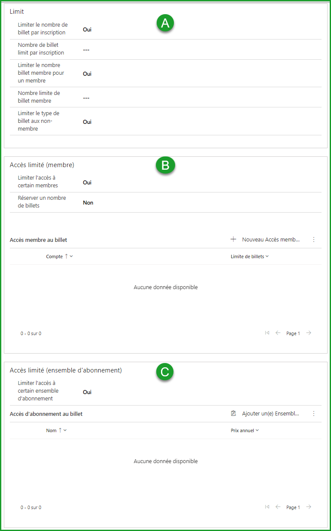
Task: Open more options for Accès d'abonnement au billet grid
Action: (x=314, y=413)
